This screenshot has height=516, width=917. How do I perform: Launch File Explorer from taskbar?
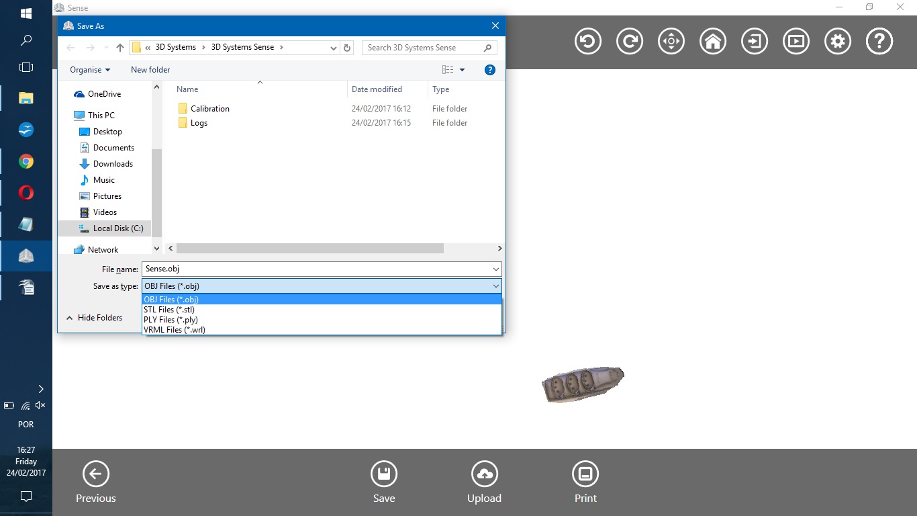(x=26, y=98)
